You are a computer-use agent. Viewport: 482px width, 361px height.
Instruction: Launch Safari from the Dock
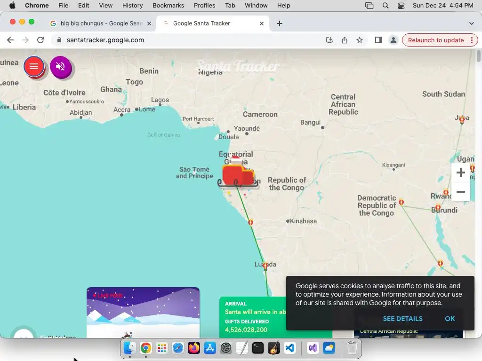177,348
